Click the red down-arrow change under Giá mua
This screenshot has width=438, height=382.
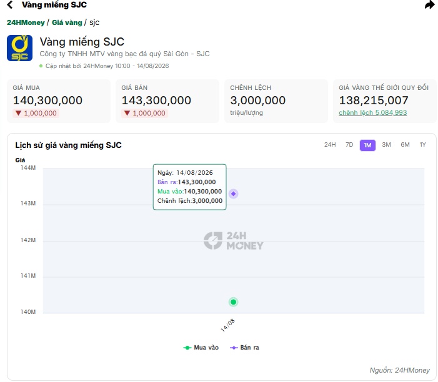[x=36, y=113]
